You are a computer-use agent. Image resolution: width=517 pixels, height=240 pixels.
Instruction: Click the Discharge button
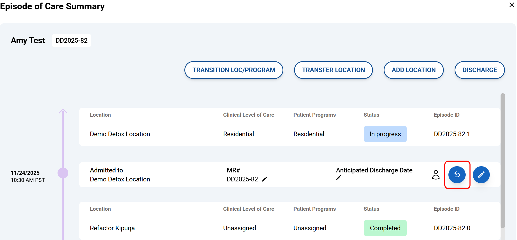[480, 70]
